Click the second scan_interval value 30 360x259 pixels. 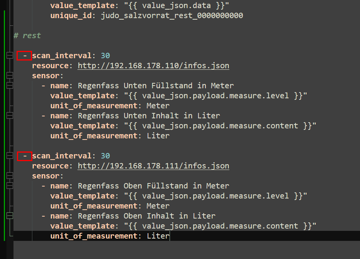pos(105,156)
